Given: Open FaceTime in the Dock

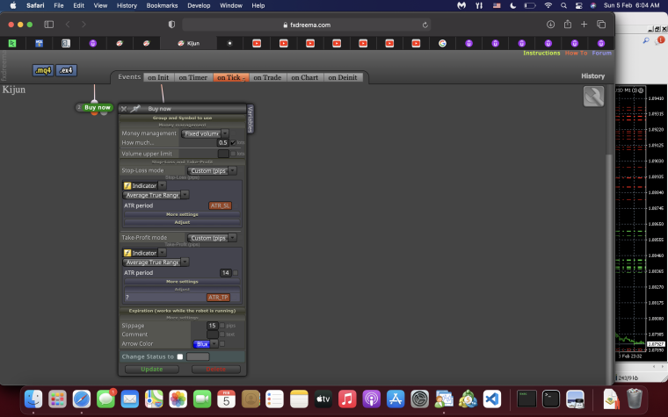Looking at the screenshot, I should point(202,399).
